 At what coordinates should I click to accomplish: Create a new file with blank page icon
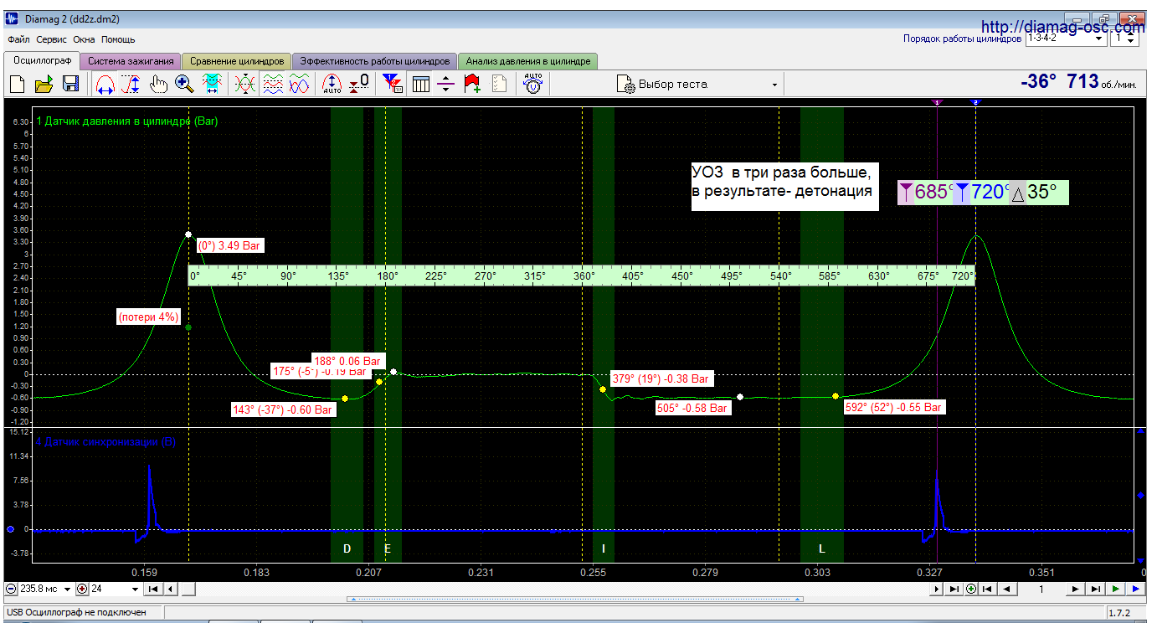(18, 84)
